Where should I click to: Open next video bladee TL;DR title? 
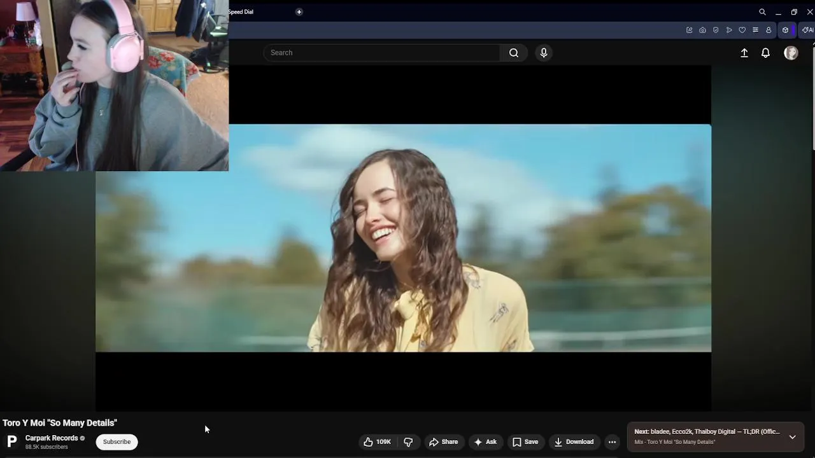tap(707, 432)
